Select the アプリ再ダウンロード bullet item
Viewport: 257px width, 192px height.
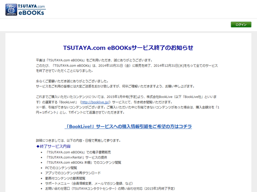(x=73, y=173)
